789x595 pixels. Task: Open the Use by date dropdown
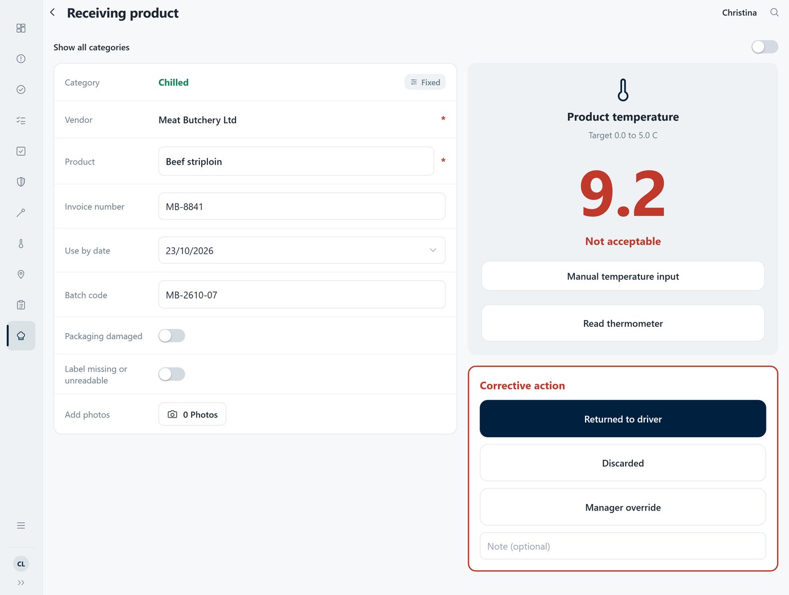coord(302,250)
